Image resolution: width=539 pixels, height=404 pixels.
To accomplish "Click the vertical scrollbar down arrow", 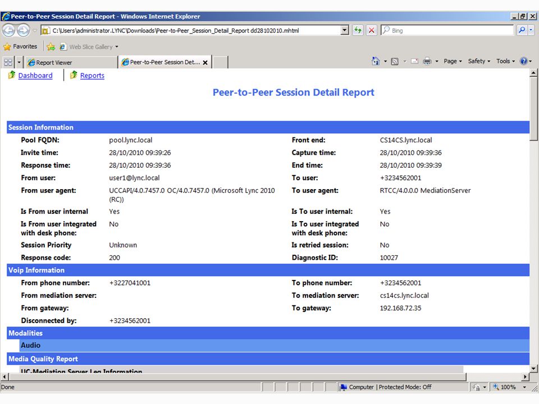I will pyautogui.click(x=533, y=369).
